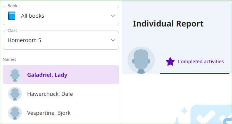Select student Hawerchuck, Dale

[61, 94]
